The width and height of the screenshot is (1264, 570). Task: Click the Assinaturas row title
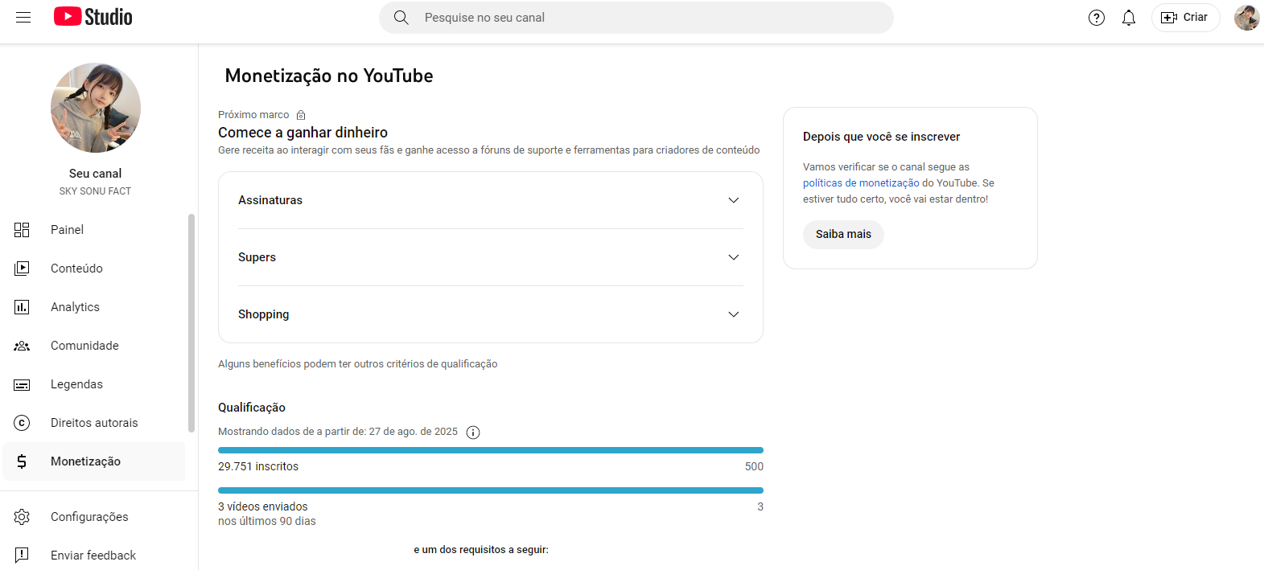[x=270, y=200]
